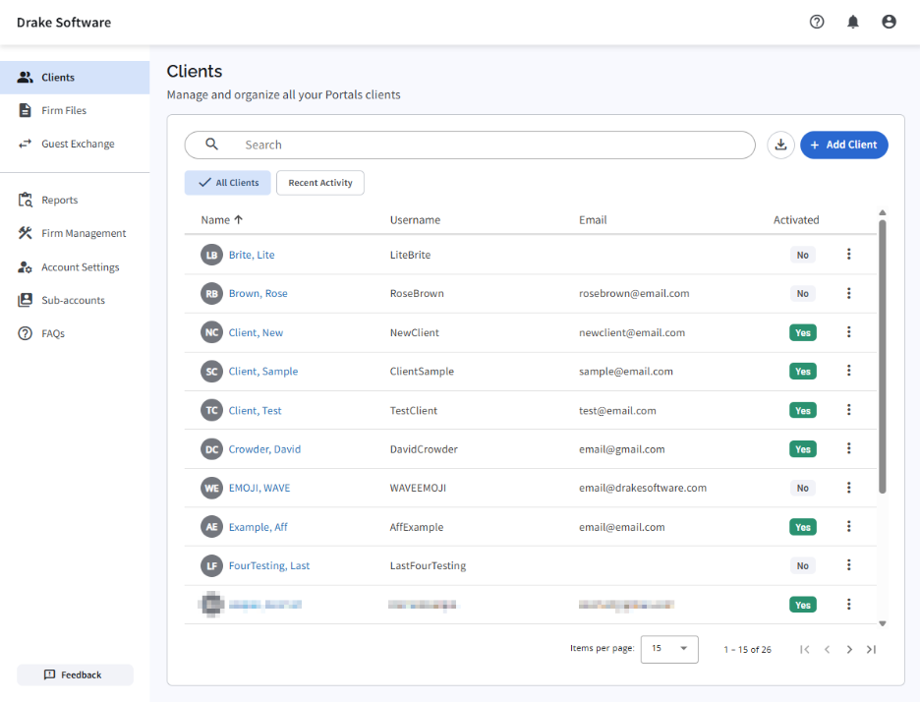The width and height of the screenshot is (920, 702).
Task: Open three-dot options for EMOJI, WAVE
Action: pyautogui.click(x=849, y=488)
